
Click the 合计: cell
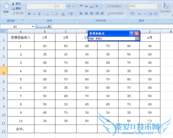pyautogui.click(x=21, y=129)
